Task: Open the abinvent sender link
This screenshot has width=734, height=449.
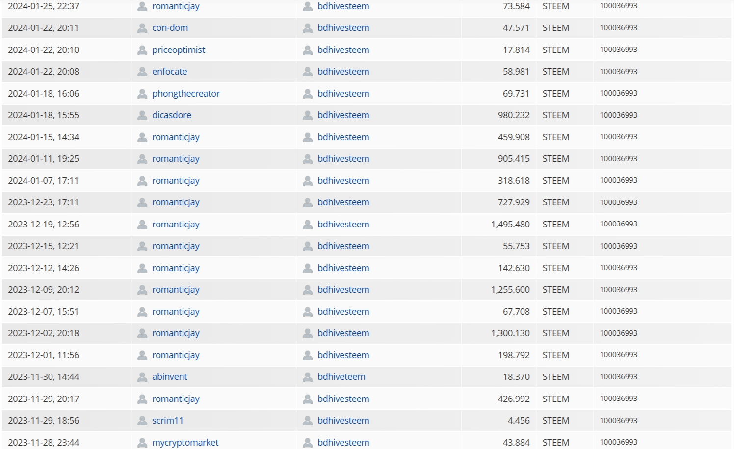Action: tap(170, 377)
